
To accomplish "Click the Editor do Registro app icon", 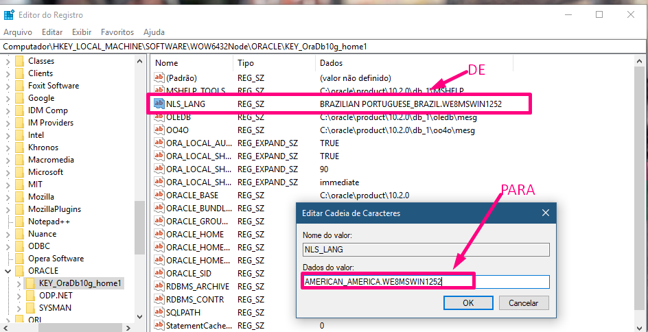I will tap(9, 15).
